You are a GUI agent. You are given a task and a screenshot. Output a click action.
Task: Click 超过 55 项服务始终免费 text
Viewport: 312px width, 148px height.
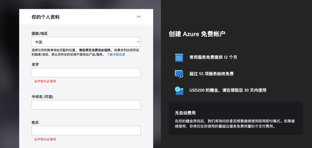[x=211, y=74]
